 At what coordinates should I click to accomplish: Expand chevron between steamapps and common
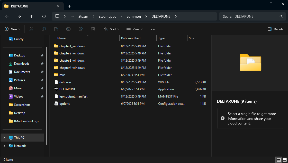coord(121,16)
